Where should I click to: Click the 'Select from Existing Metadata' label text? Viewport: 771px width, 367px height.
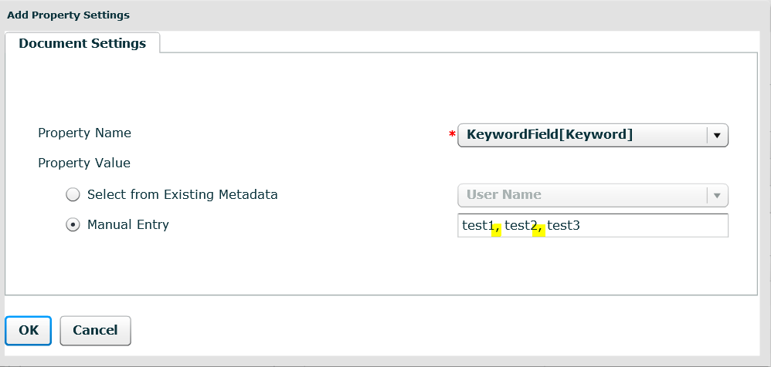pos(182,194)
